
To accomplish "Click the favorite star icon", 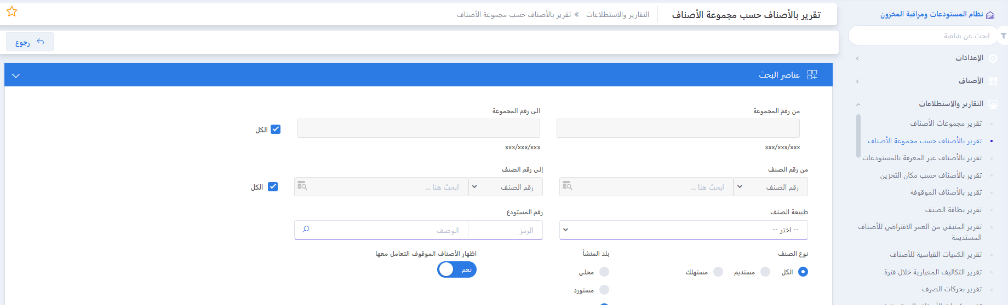I will (x=12, y=11).
